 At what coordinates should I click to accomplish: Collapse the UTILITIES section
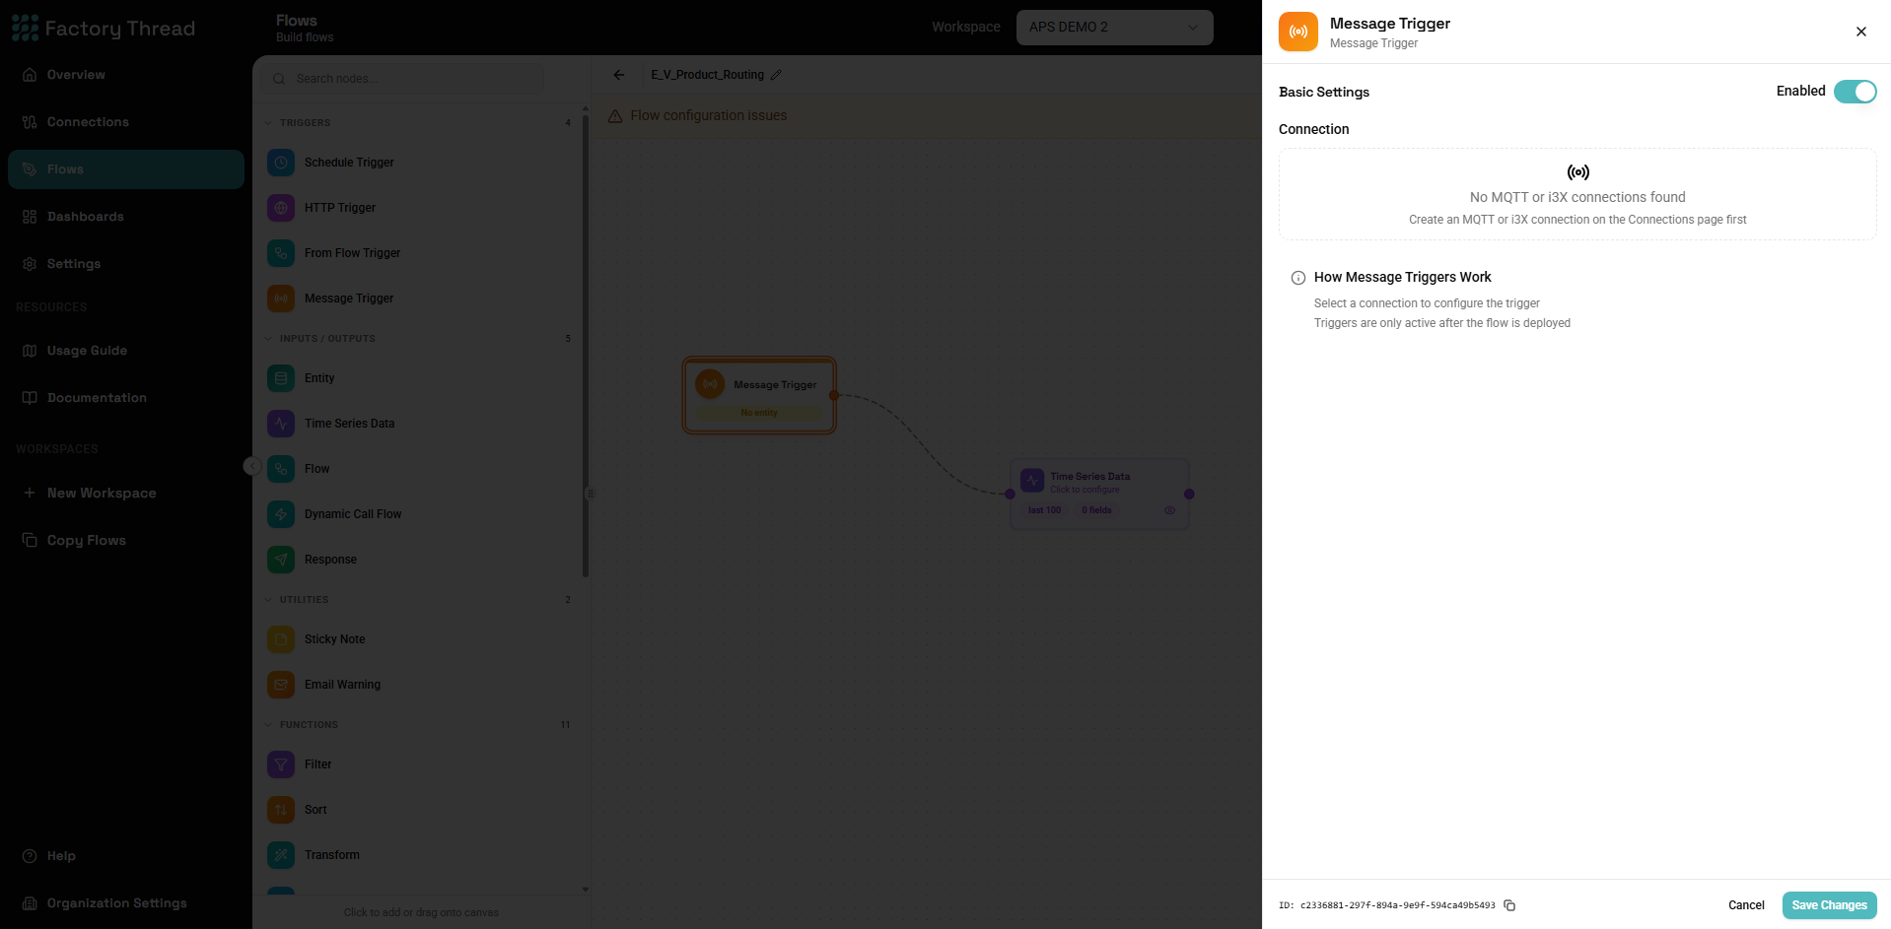(268, 600)
